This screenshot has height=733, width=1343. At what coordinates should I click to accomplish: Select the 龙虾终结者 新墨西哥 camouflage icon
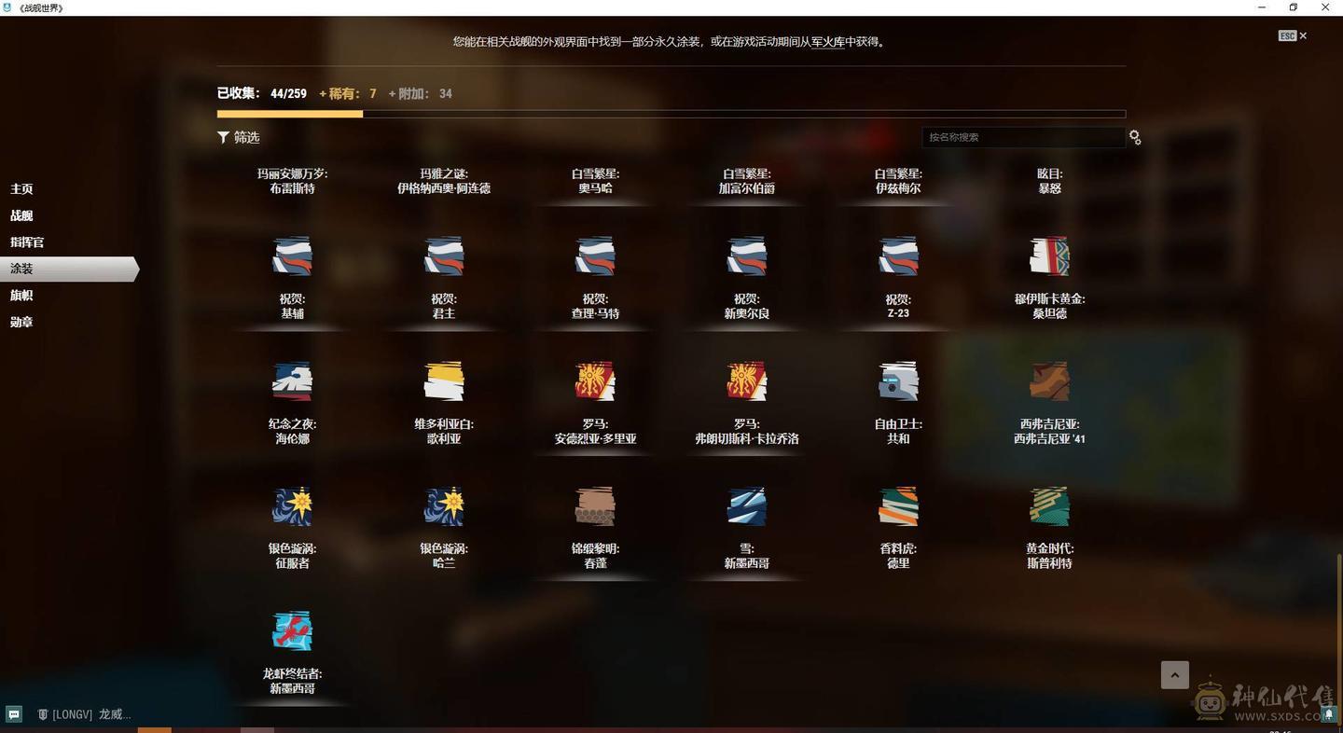click(x=292, y=631)
